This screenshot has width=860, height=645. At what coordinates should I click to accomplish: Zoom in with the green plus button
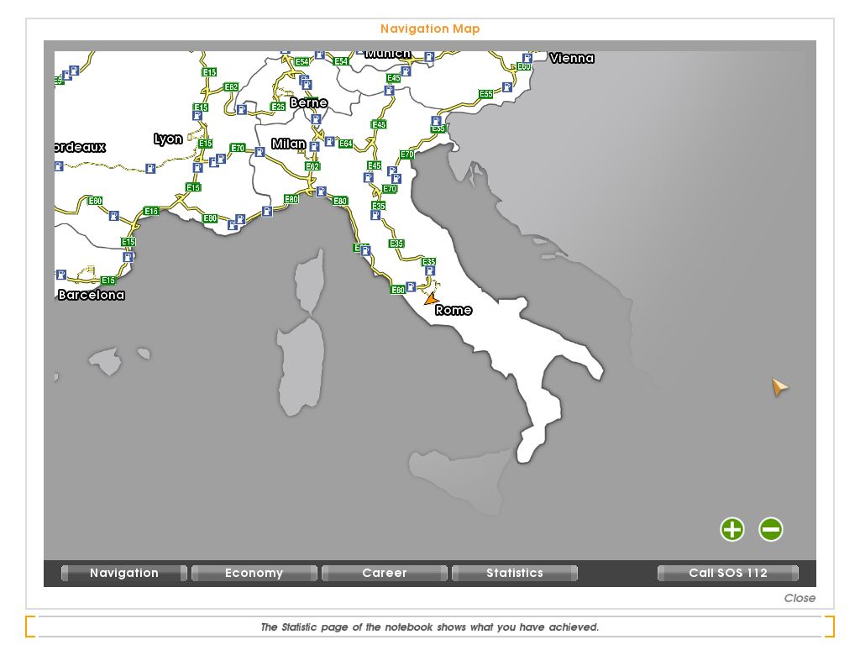(x=732, y=529)
